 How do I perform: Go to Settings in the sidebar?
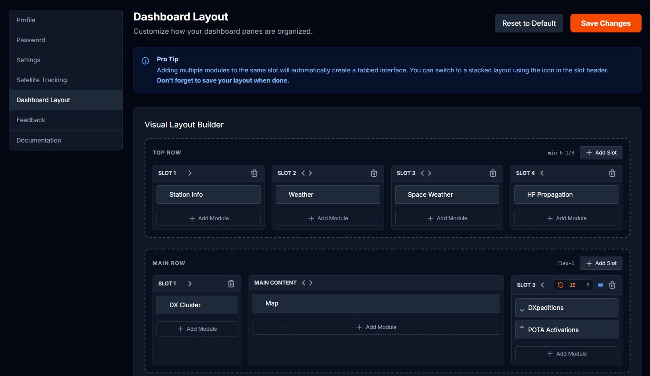click(66, 60)
